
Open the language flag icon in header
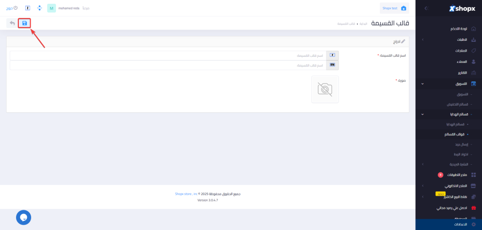(28, 8)
